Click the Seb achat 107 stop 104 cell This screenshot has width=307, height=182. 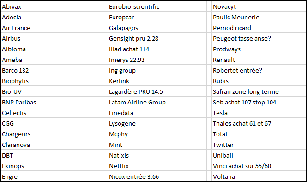tap(259, 102)
